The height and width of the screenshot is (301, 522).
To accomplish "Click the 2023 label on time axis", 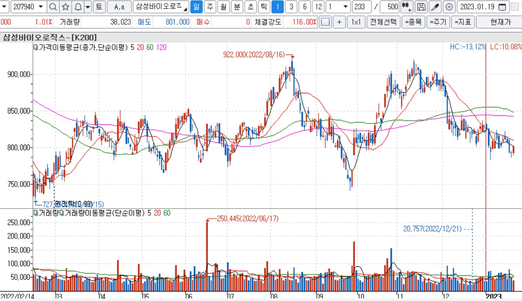I will tap(493, 296).
